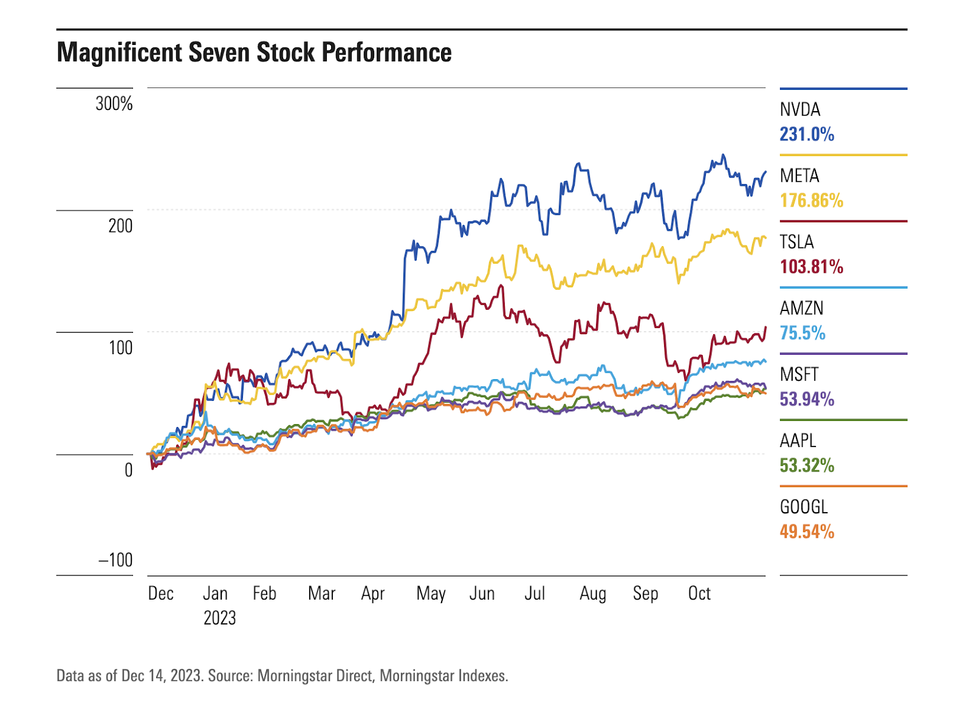Select the May month label
This screenshot has width=972, height=712.
tap(431, 593)
